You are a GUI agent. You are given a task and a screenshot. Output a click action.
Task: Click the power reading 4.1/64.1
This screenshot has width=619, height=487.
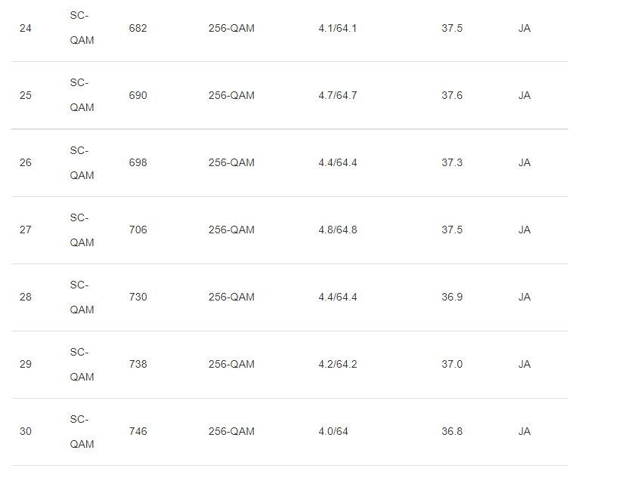[337, 29]
